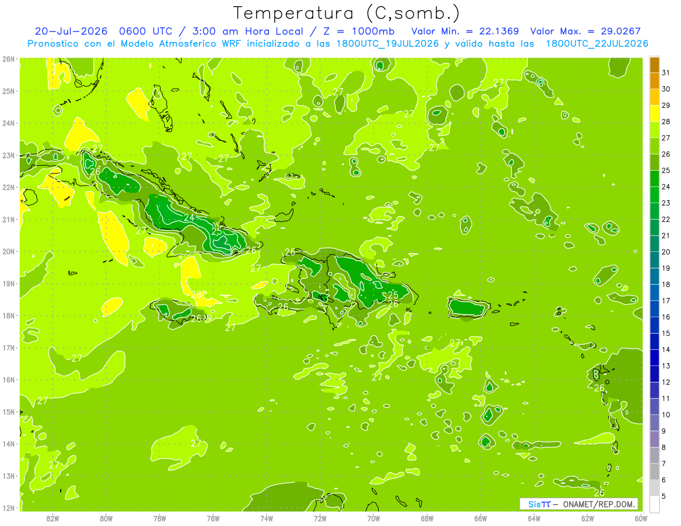The width and height of the screenshot is (681, 526).
Task: Click the "8" color scale label
Action: click(664, 447)
